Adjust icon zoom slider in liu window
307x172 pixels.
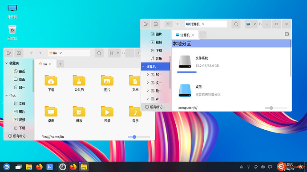[x=134, y=137]
